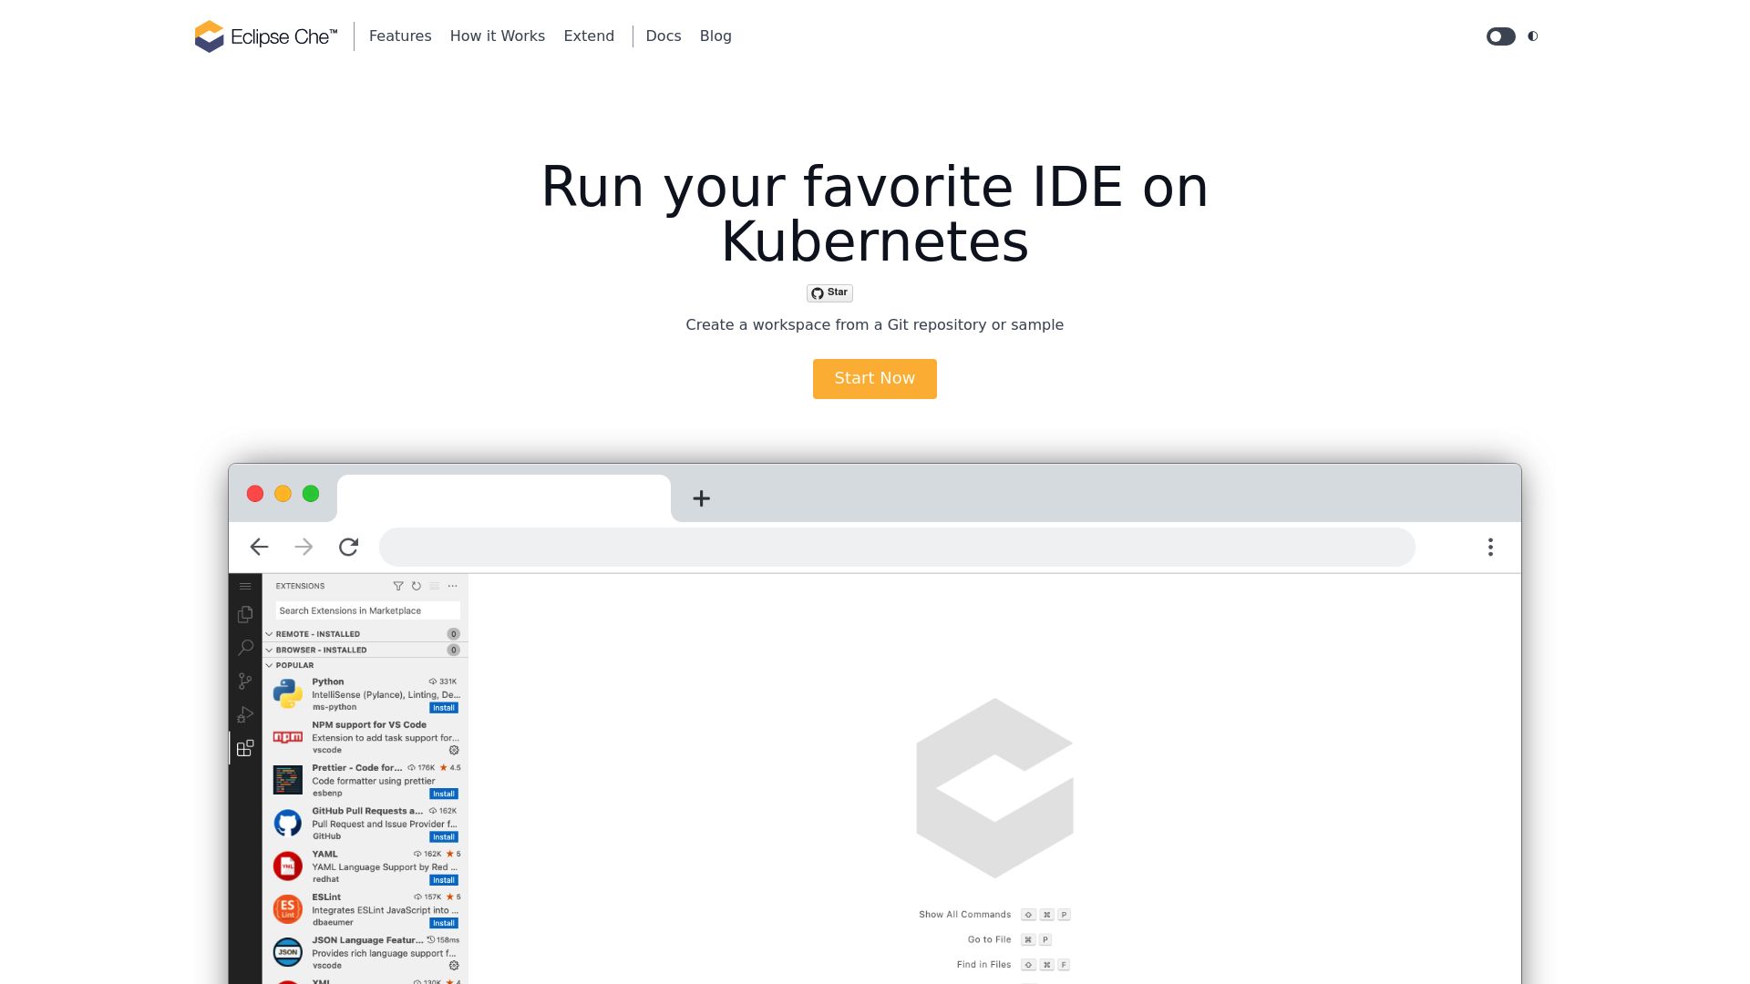Viewport: 1750px width, 984px height.
Task: Click the half-moon contrast icon
Action: tap(1533, 36)
